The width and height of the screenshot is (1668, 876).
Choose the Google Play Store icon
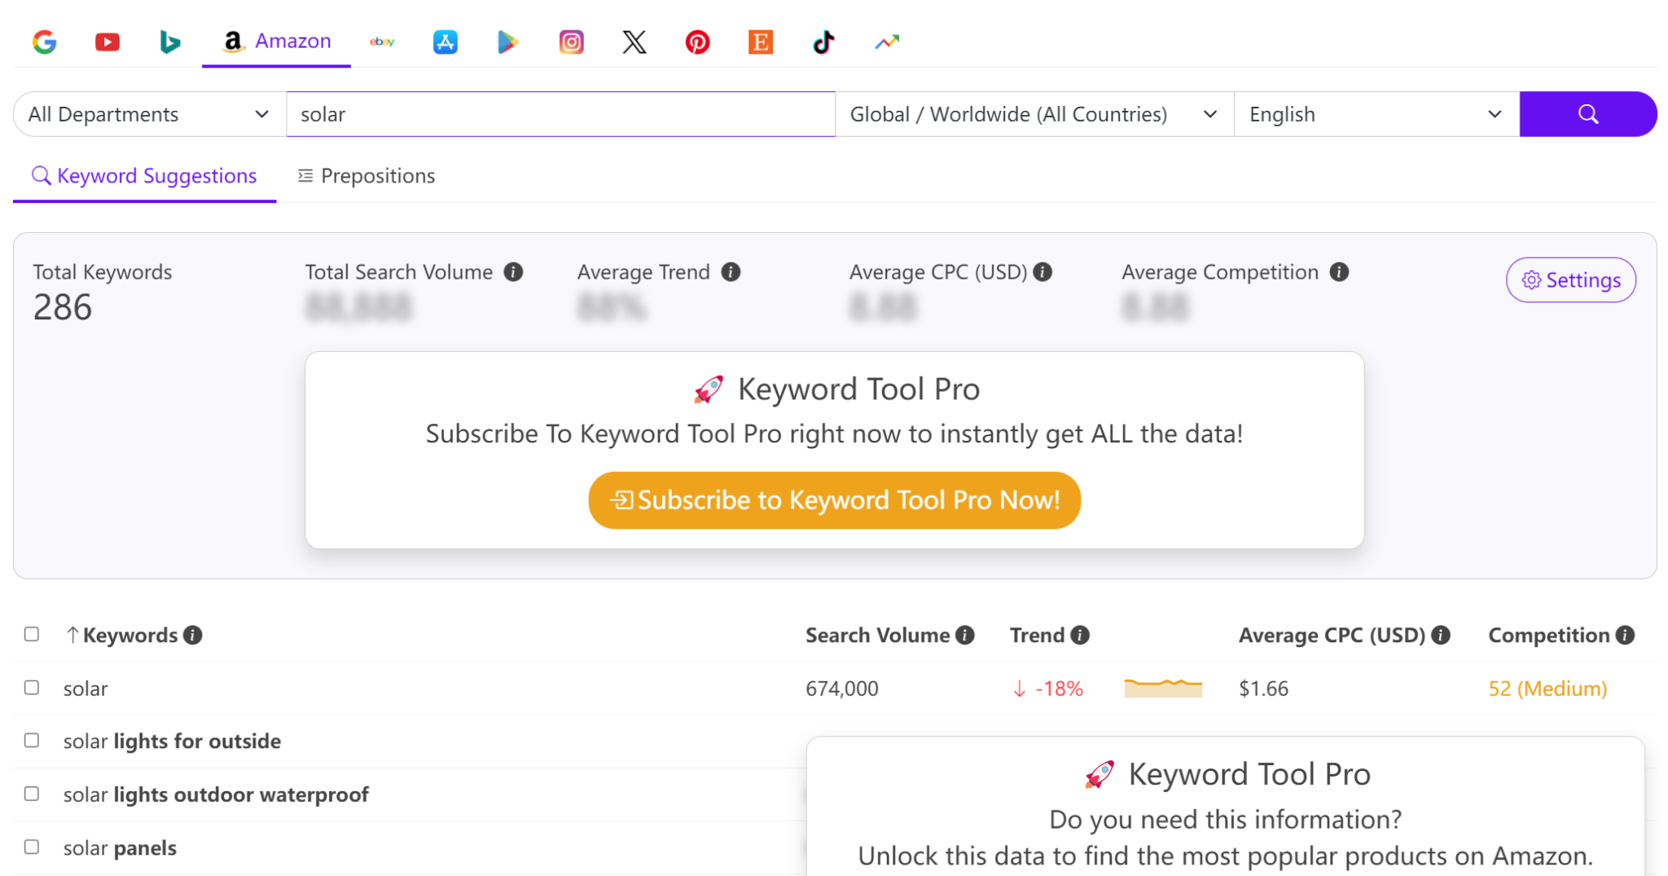(507, 42)
